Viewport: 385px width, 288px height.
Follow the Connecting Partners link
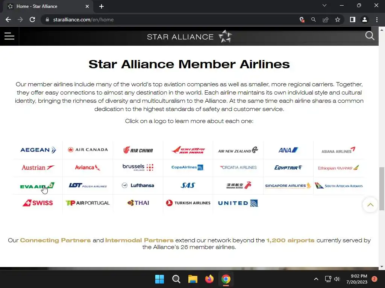coord(55,240)
